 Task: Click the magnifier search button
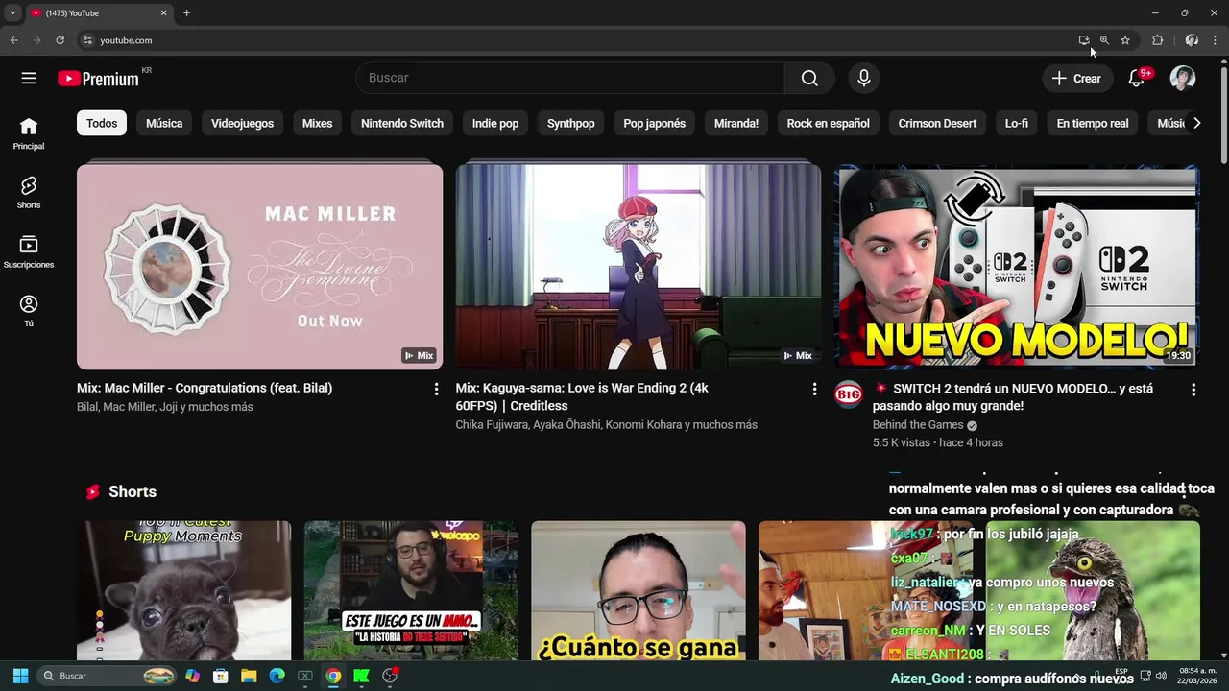(x=809, y=78)
